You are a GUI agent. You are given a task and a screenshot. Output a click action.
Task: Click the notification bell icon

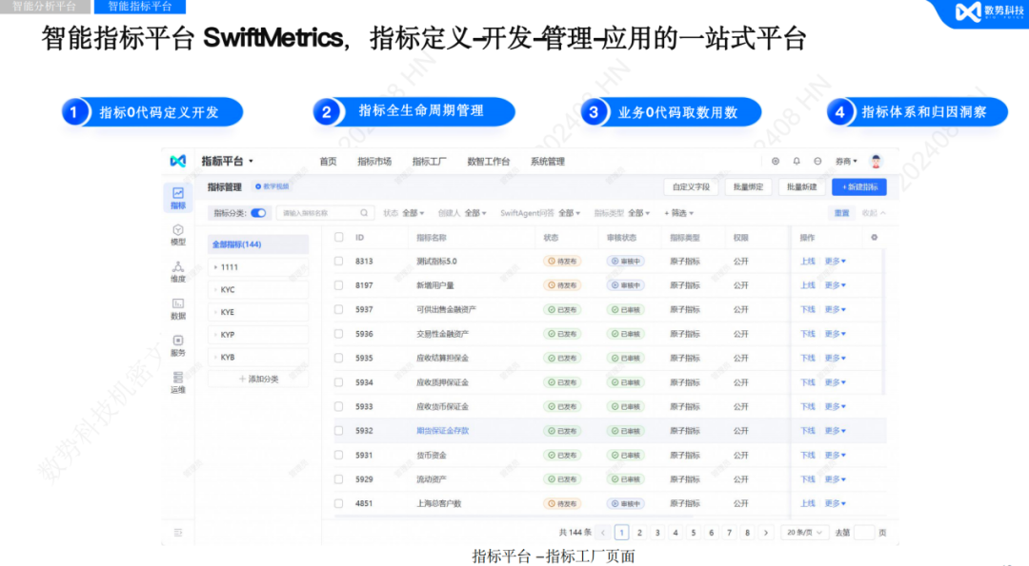point(797,161)
